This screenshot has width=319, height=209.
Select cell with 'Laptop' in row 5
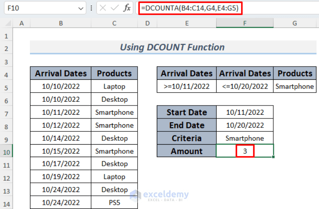[114, 86]
